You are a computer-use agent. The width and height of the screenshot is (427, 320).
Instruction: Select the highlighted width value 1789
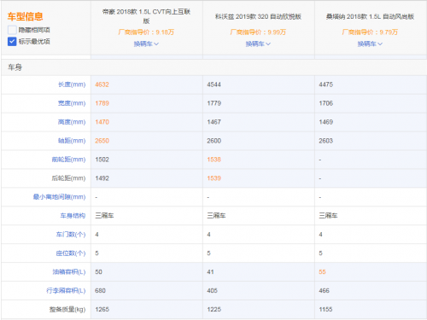tap(102, 103)
